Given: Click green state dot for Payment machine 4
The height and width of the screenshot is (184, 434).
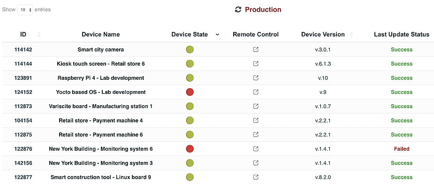Looking at the screenshot, I should [190, 121].
